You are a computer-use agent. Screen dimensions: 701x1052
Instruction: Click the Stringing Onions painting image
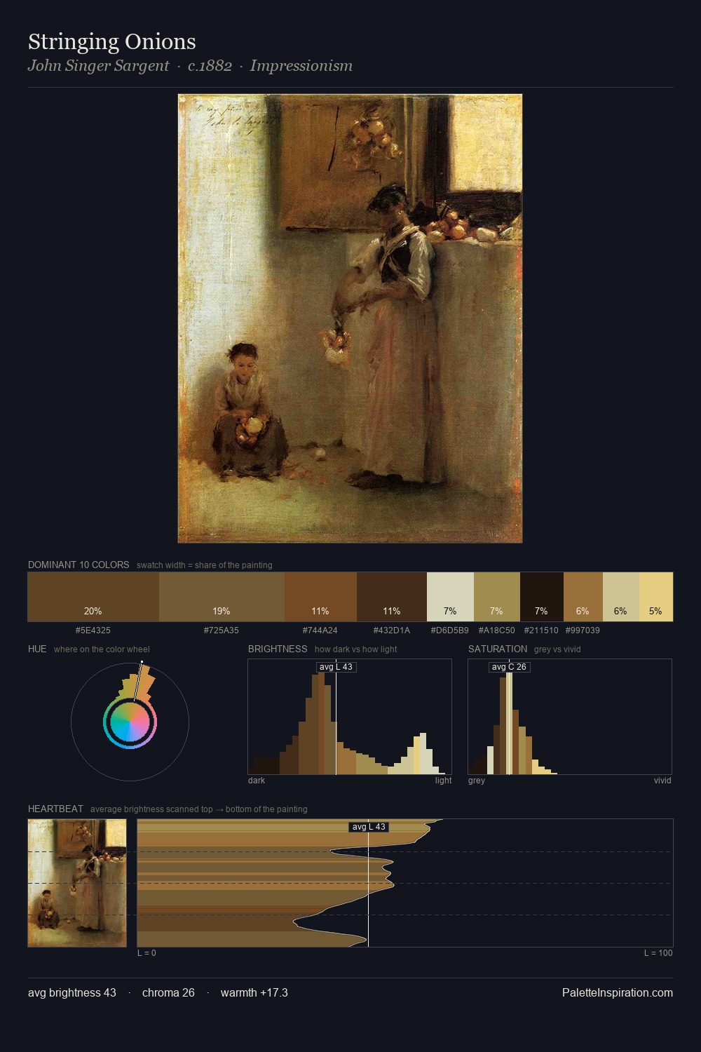[350, 318]
